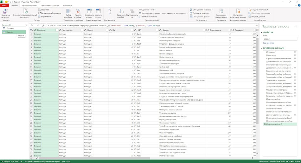
Task: Click Разделить столбец icon
Action: pyautogui.click(x=121, y=11)
